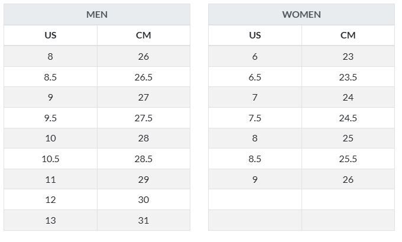Choose the 25.5 CM cell
Screen dimensions: 402x242
[348, 159]
